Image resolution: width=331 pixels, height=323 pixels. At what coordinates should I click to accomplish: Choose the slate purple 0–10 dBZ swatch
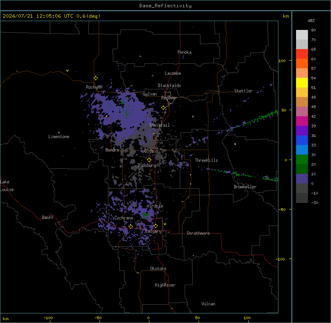point(302,179)
